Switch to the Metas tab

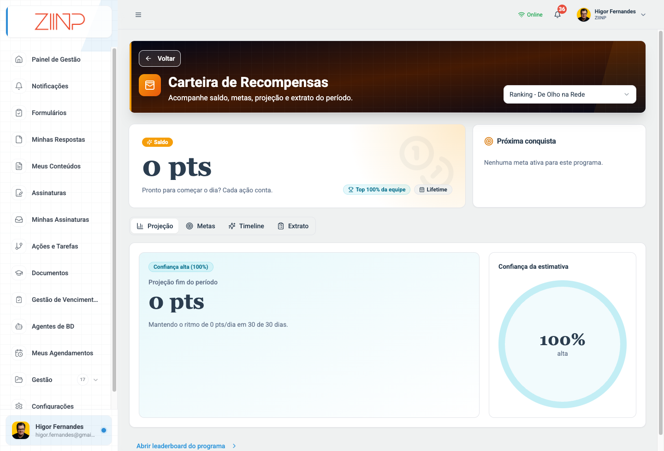click(201, 226)
